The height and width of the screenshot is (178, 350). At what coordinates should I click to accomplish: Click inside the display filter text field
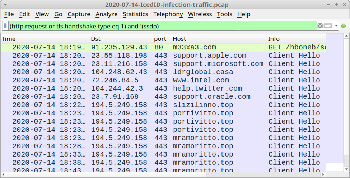click(x=163, y=26)
